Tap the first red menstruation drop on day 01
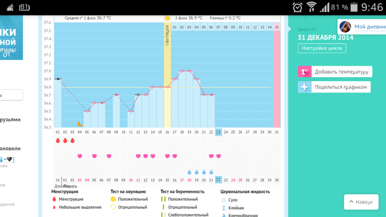The width and height of the screenshot is (386, 217). (x=58, y=141)
